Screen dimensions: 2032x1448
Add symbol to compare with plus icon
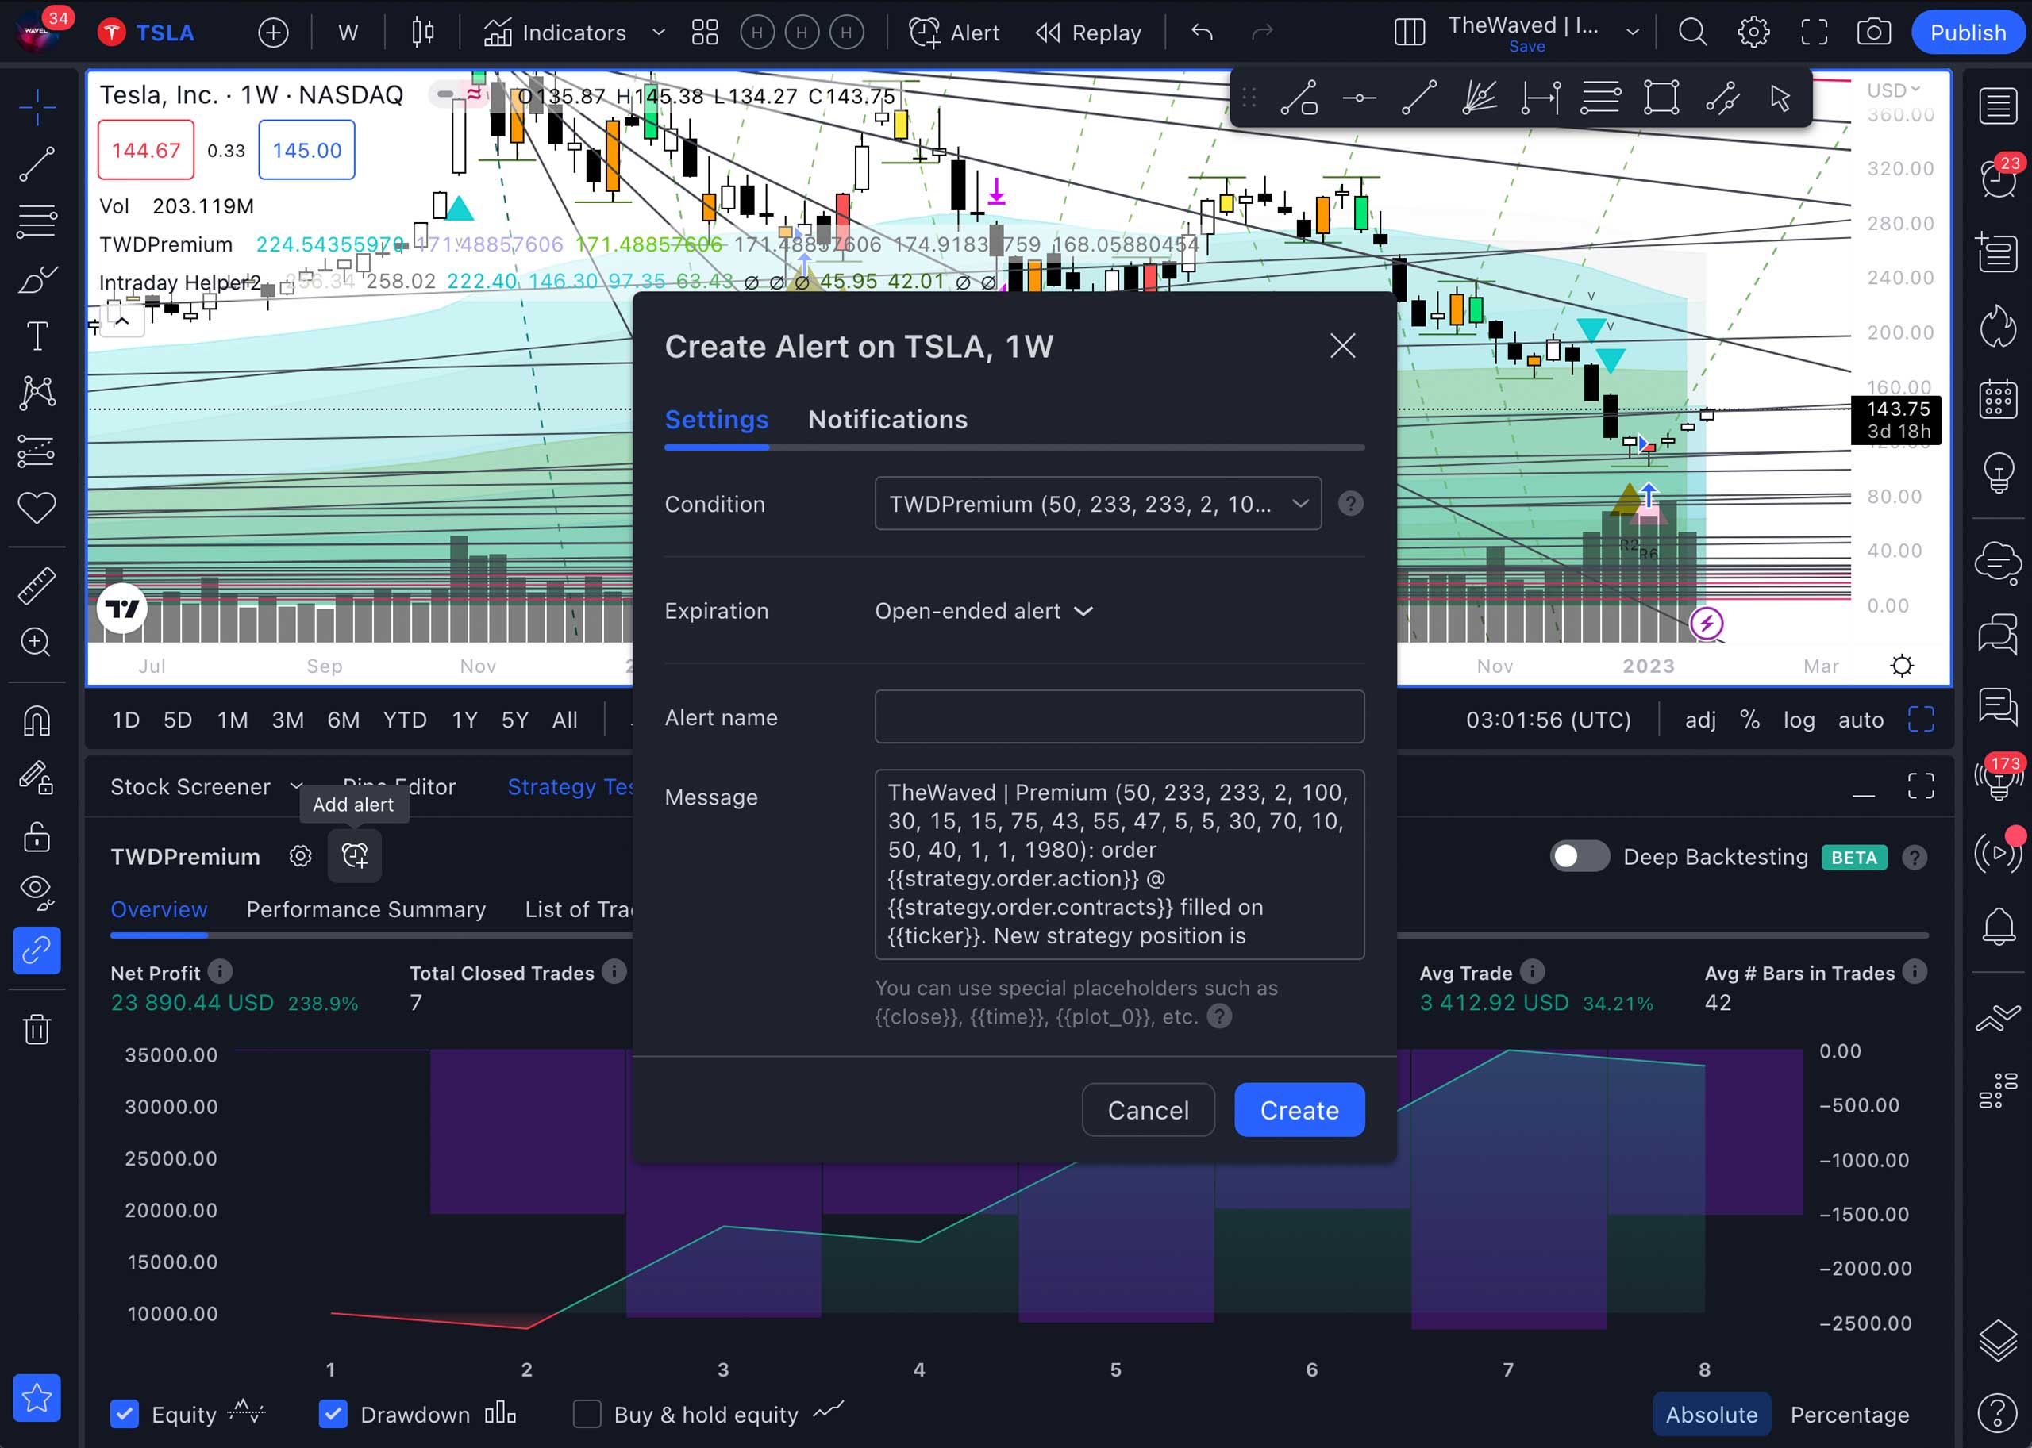coord(273,33)
